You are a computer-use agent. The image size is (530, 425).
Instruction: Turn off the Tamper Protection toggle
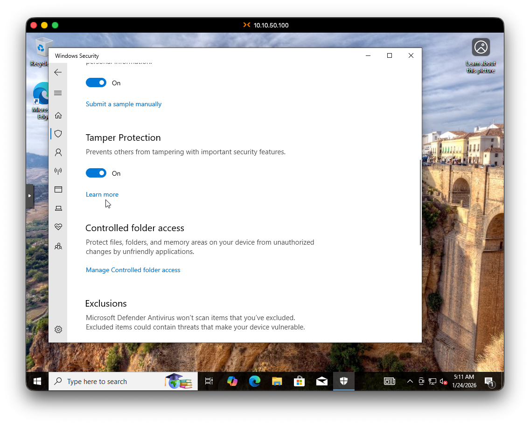(96, 173)
